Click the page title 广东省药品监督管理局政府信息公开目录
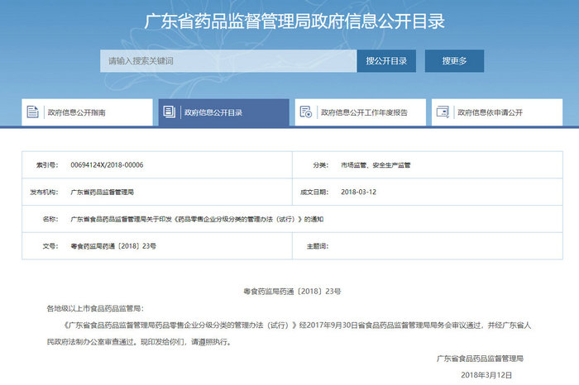The height and width of the screenshot is (385, 579). 289,21
